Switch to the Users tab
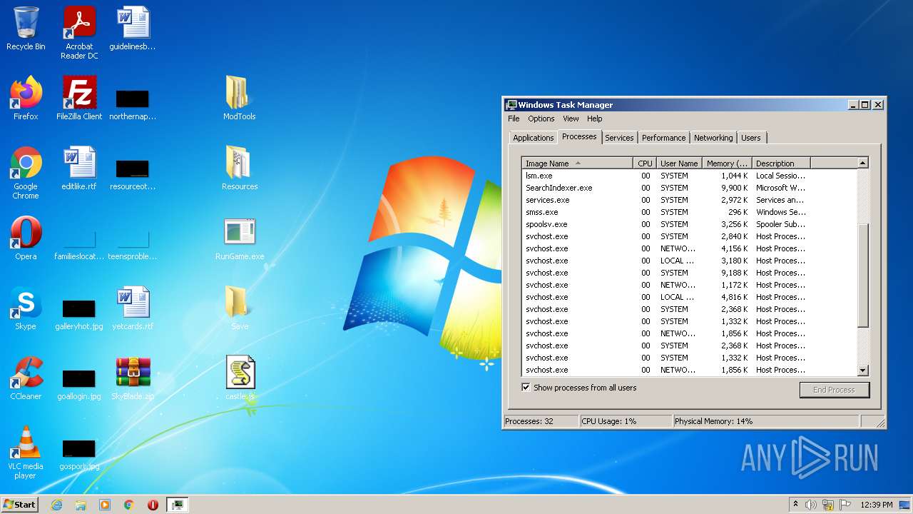 coord(751,138)
